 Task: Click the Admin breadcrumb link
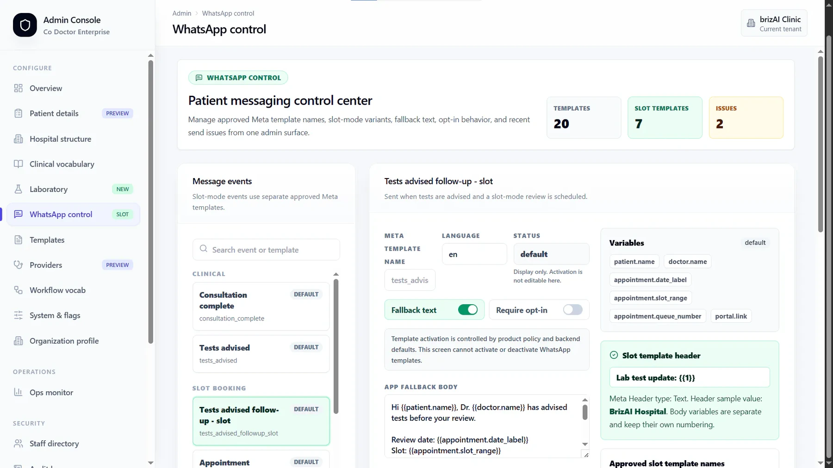pos(182,13)
